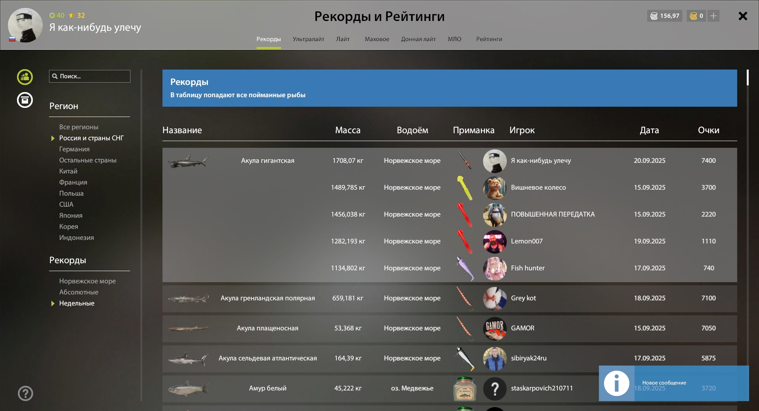Click the gold coins balance icon
The image size is (759, 411).
693,16
